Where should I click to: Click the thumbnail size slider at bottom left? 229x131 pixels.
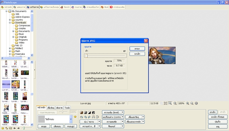coord(27,128)
